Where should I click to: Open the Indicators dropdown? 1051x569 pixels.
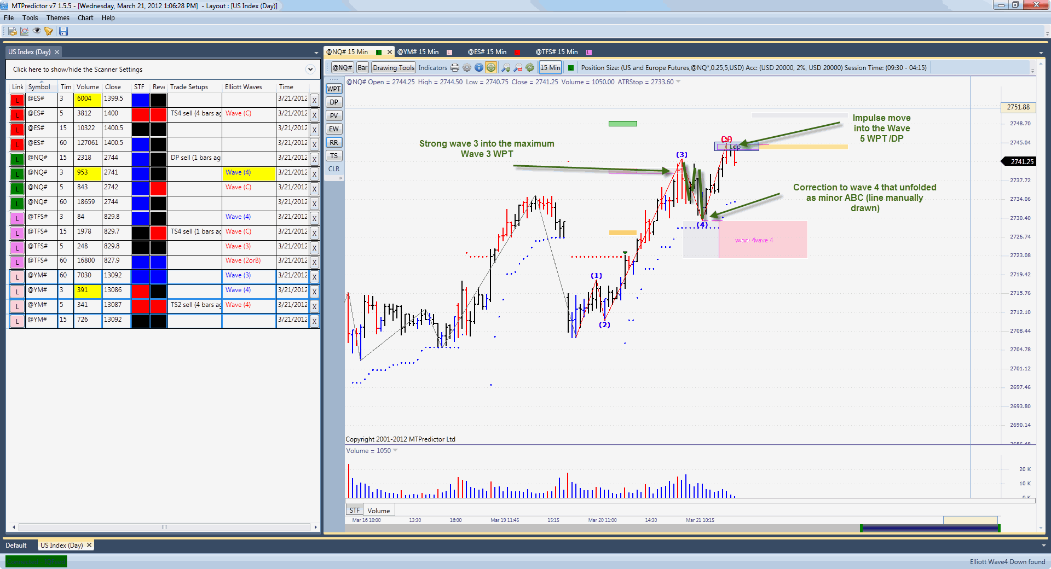pyautogui.click(x=432, y=68)
